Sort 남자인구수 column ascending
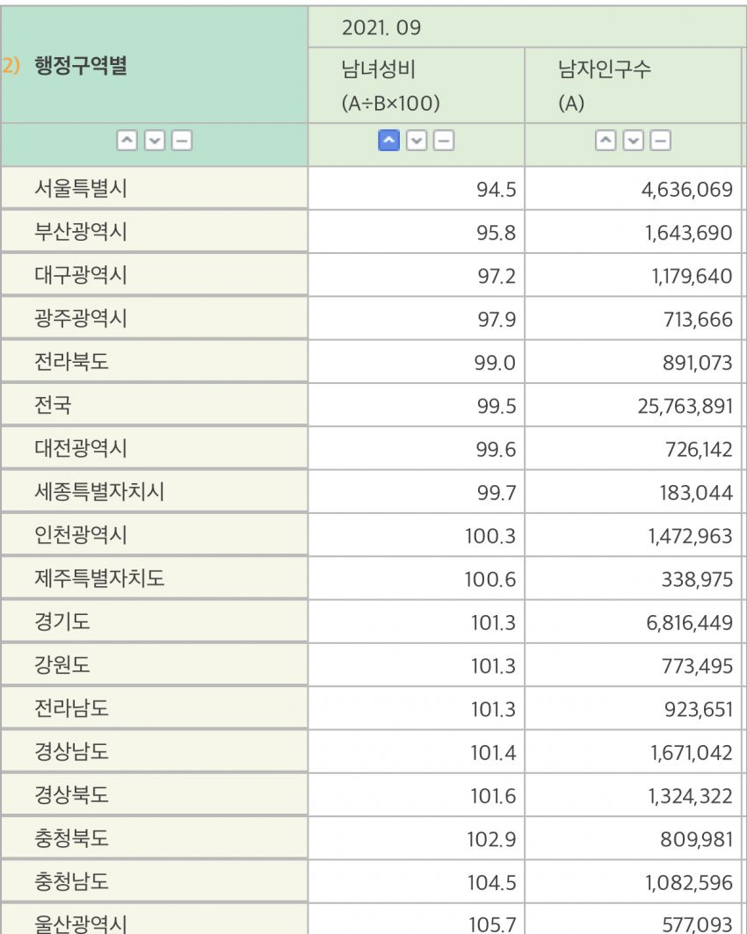747x934 pixels. pyautogui.click(x=606, y=141)
